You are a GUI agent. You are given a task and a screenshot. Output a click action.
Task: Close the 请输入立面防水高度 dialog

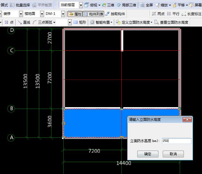coord(187,120)
